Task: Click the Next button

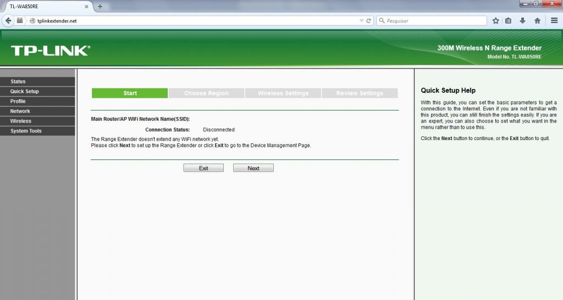Action: tap(253, 168)
